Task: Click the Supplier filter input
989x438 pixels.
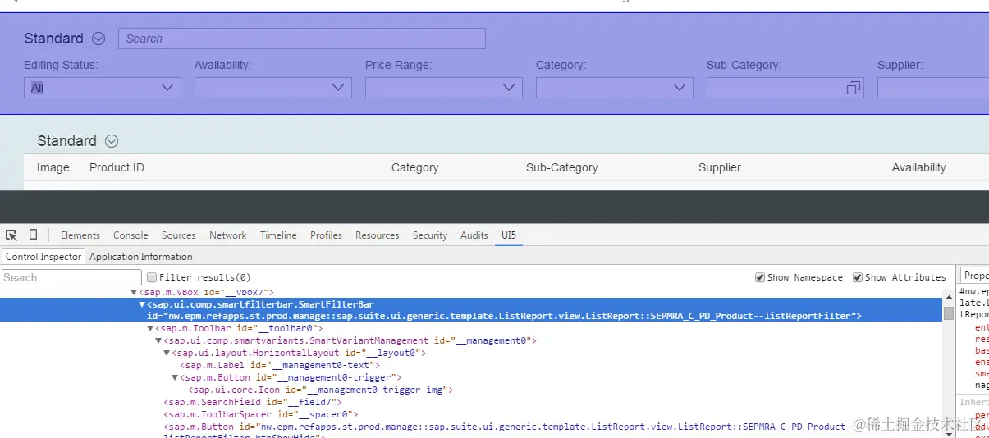Action: click(x=933, y=88)
